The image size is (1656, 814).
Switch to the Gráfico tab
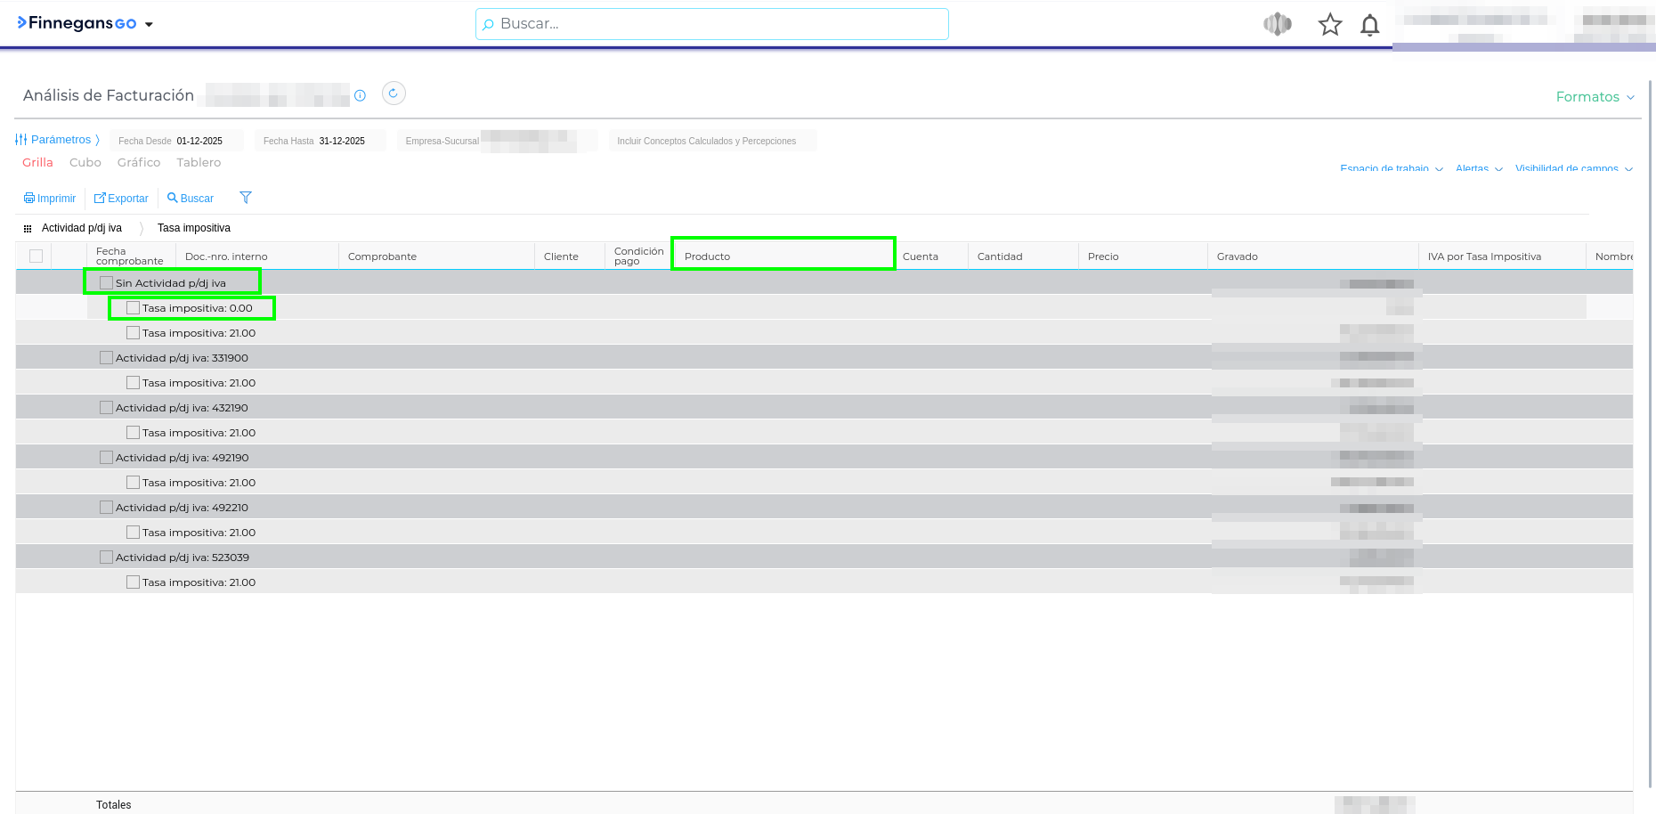[139, 163]
